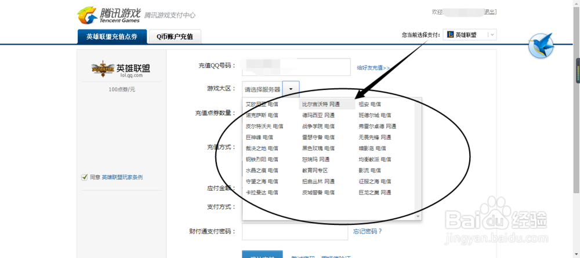Screen dimensions: 580x258
Task: Select server 祖安 电信
Action: point(369,104)
